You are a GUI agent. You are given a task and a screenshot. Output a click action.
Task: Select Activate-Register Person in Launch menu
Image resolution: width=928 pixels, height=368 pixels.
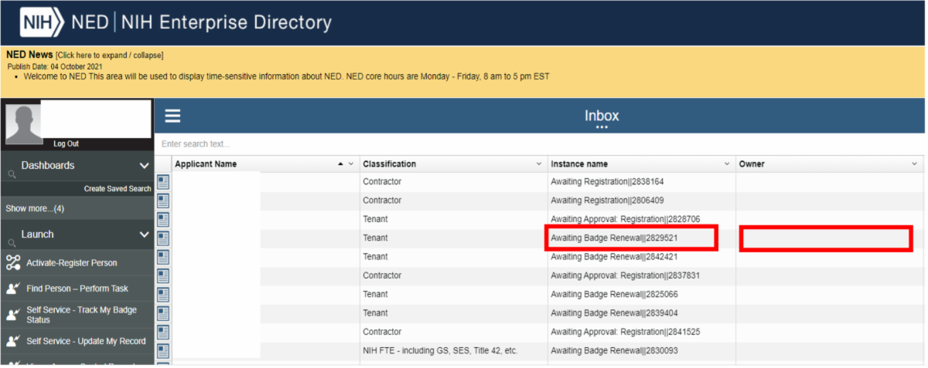(x=72, y=263)
